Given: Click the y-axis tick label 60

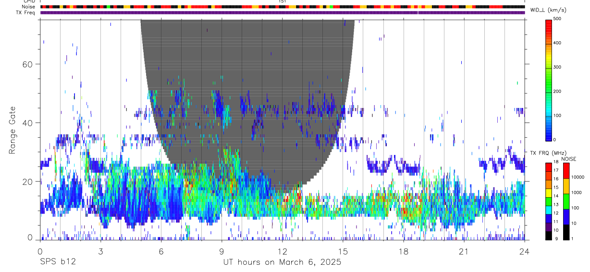Looking at the screenshot, I should tap(27, 64).
